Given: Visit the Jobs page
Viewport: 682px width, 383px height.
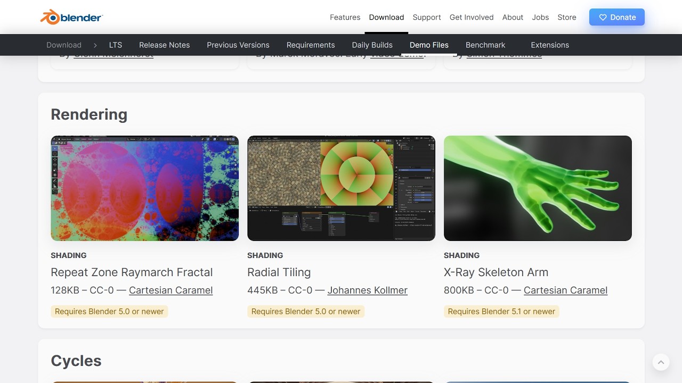Looking at the screenshot, I should pos(540,17).
